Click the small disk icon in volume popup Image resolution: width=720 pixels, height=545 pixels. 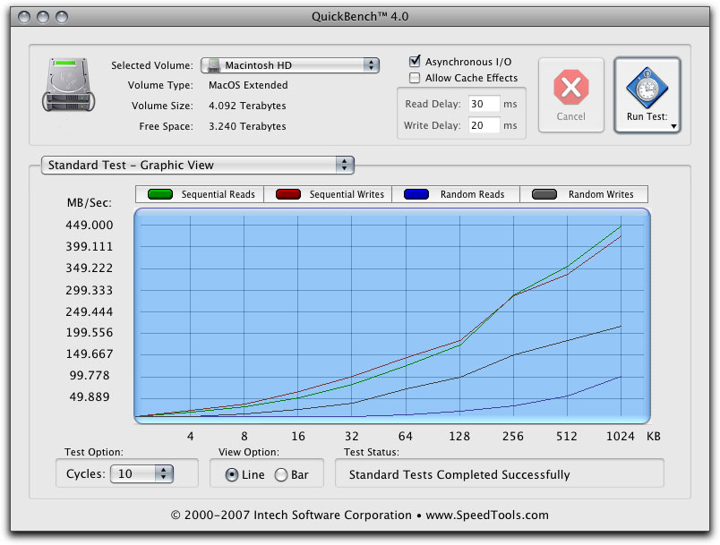[213, 65]
